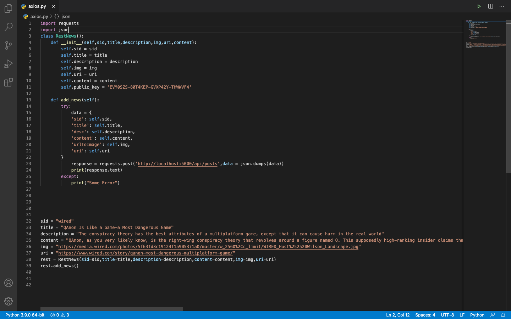Image resolution: width=511 pixels, height=319 pixels.
Task: Open the Run and Debug view
Action: click(x=9, y=64)
